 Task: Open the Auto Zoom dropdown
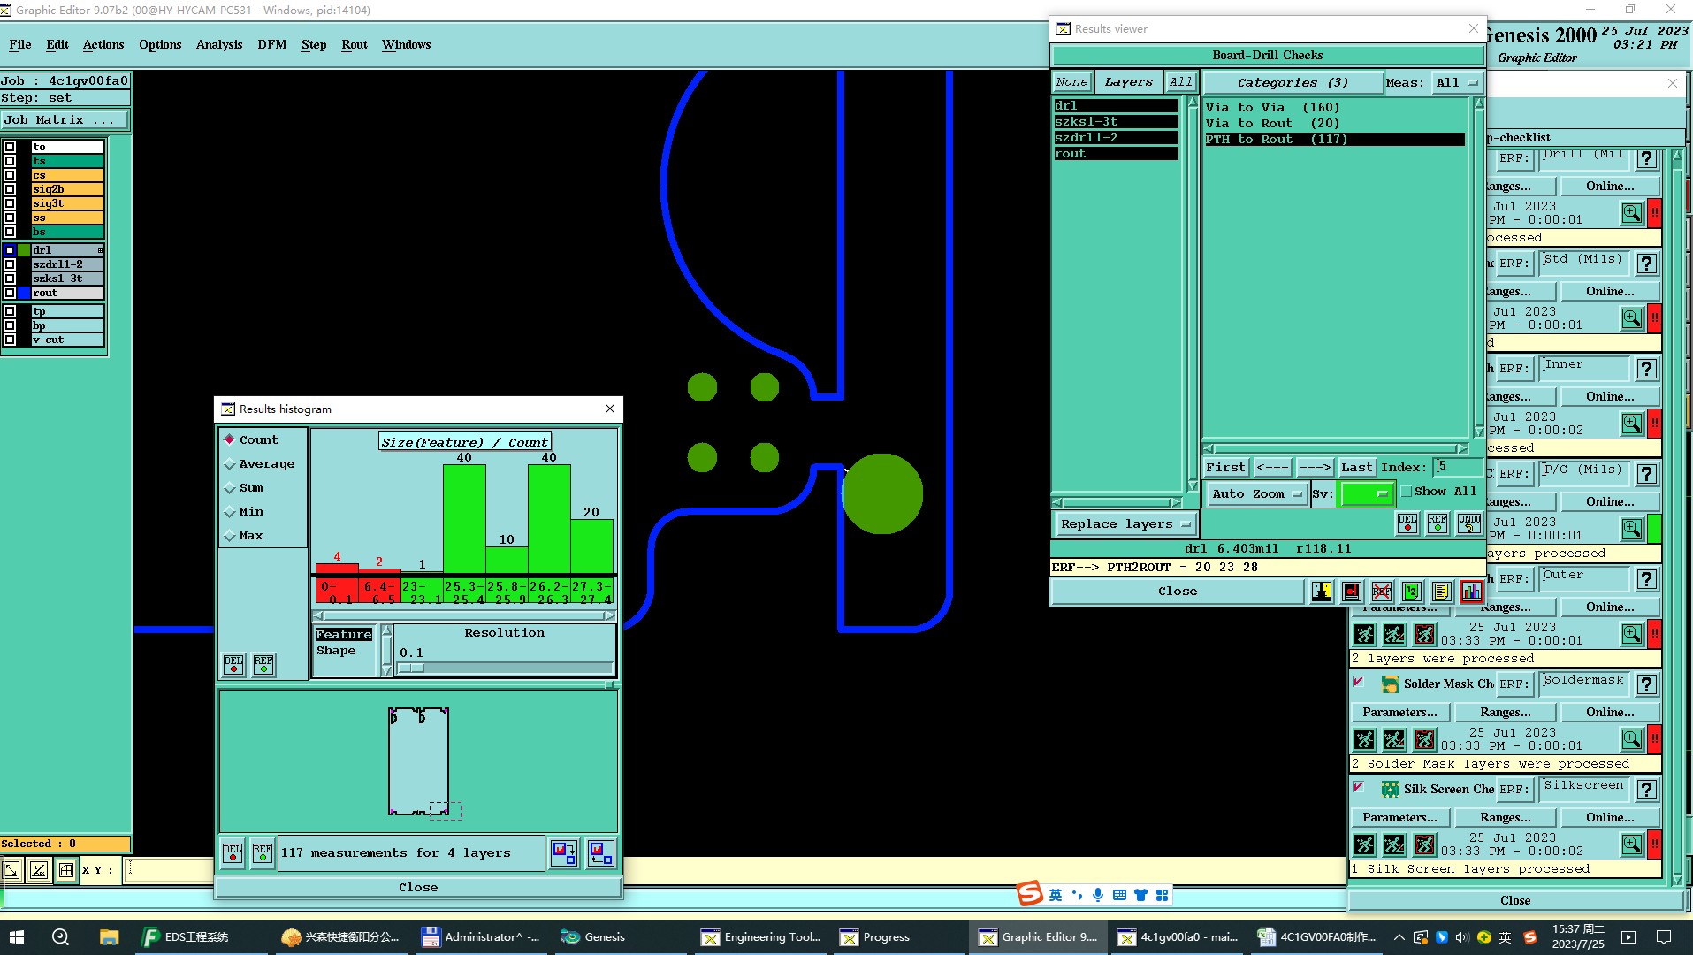point(1257,494)
